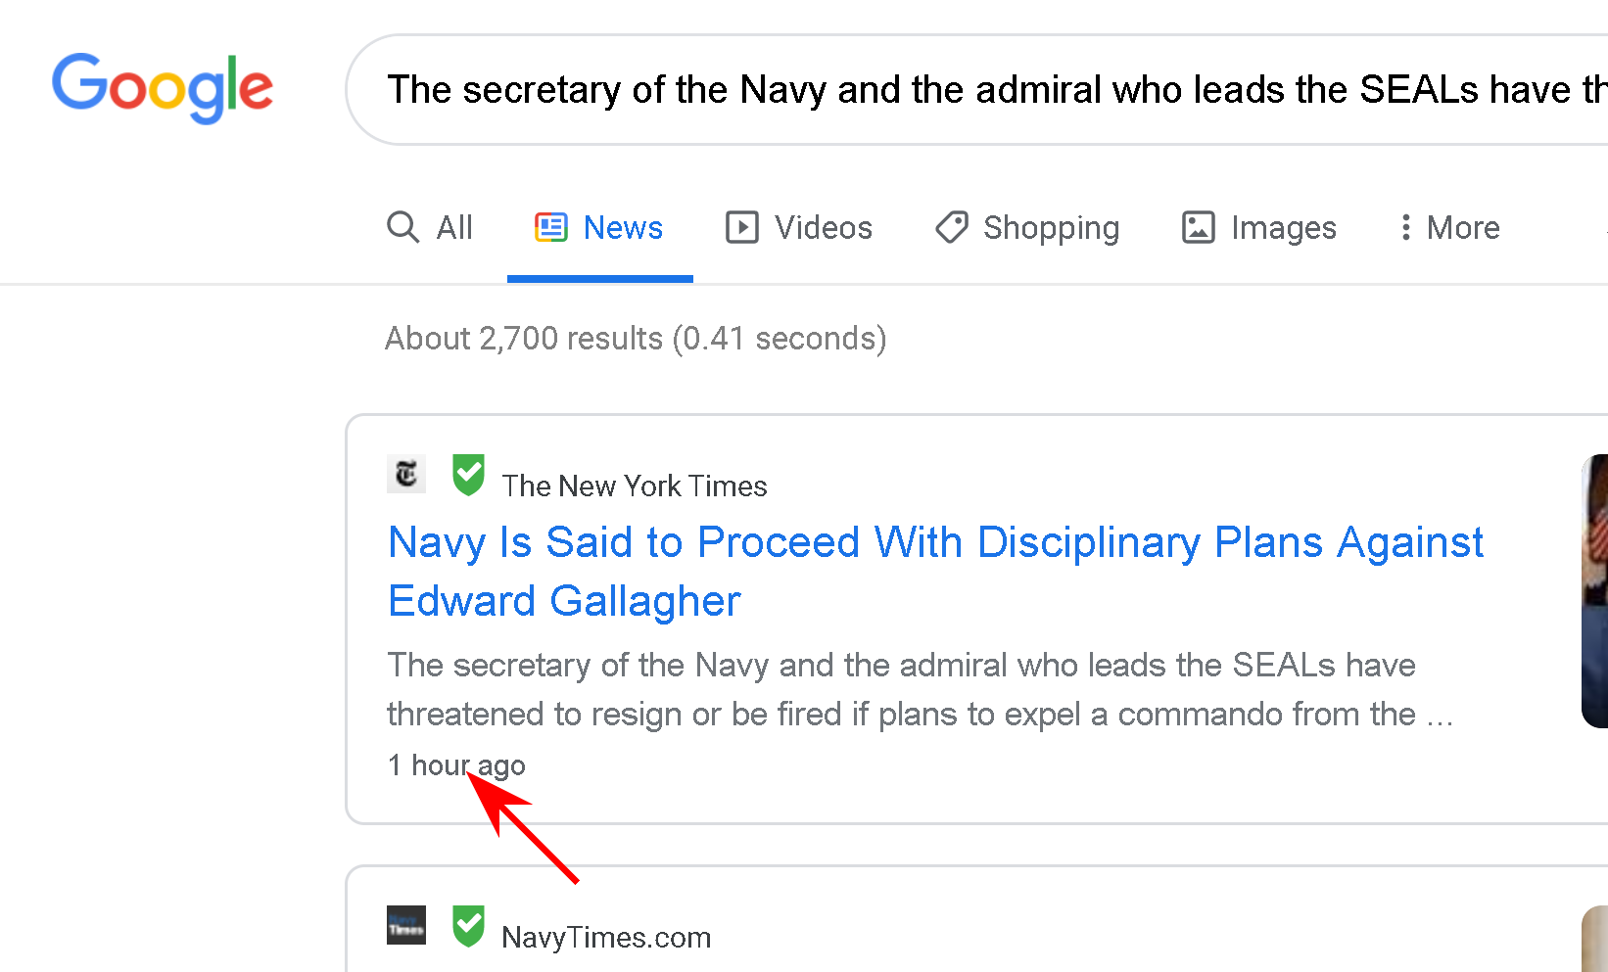
Task: Open the NavyTimes article thumbnail
Action: (x=1595, y=940)
